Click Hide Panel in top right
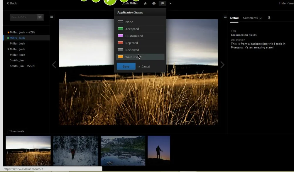The height and width of the screenshot is (172, 294). pyautogui.click(x=286, y=3)
